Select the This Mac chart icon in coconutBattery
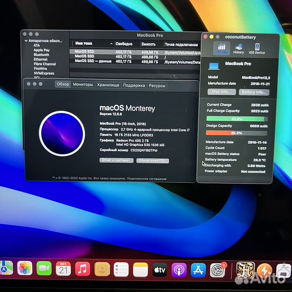The height and width of the screenshot is (292, 292). (x=222, y=48)
